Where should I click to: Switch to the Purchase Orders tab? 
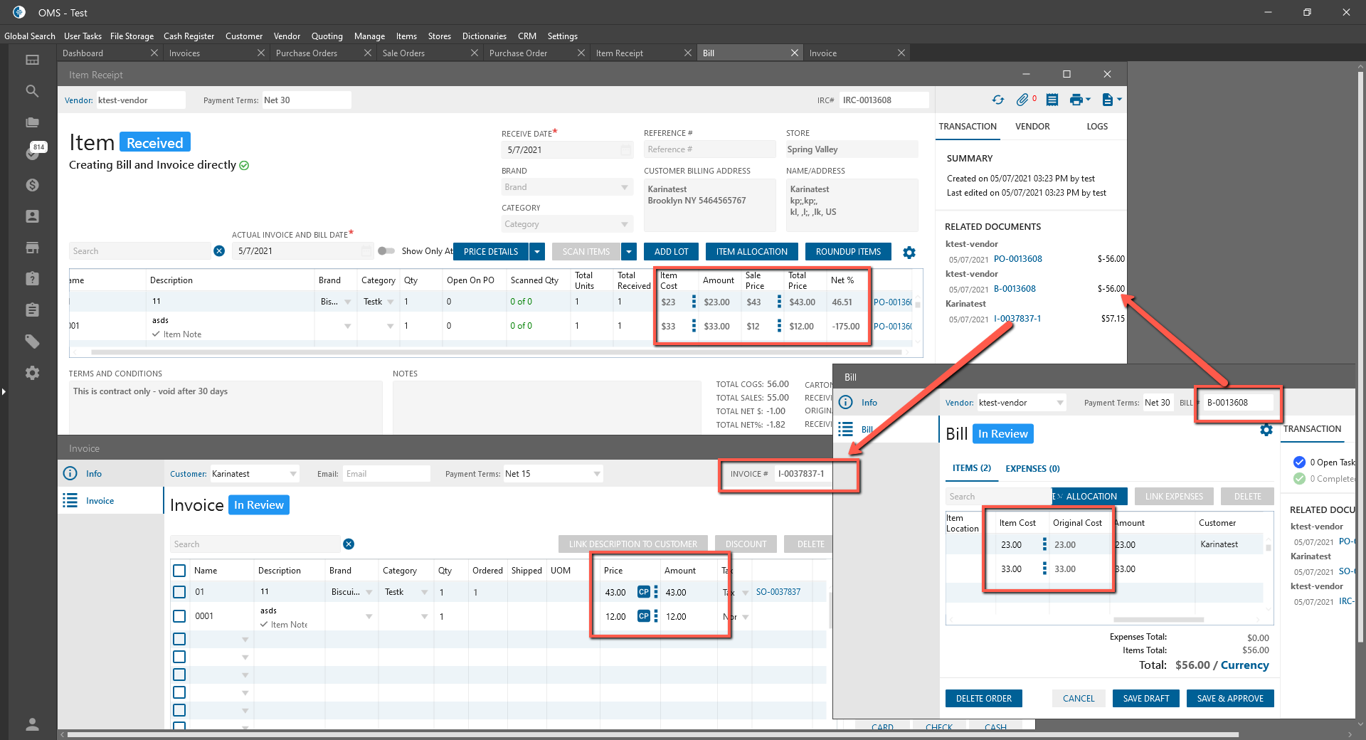[307, 53]
